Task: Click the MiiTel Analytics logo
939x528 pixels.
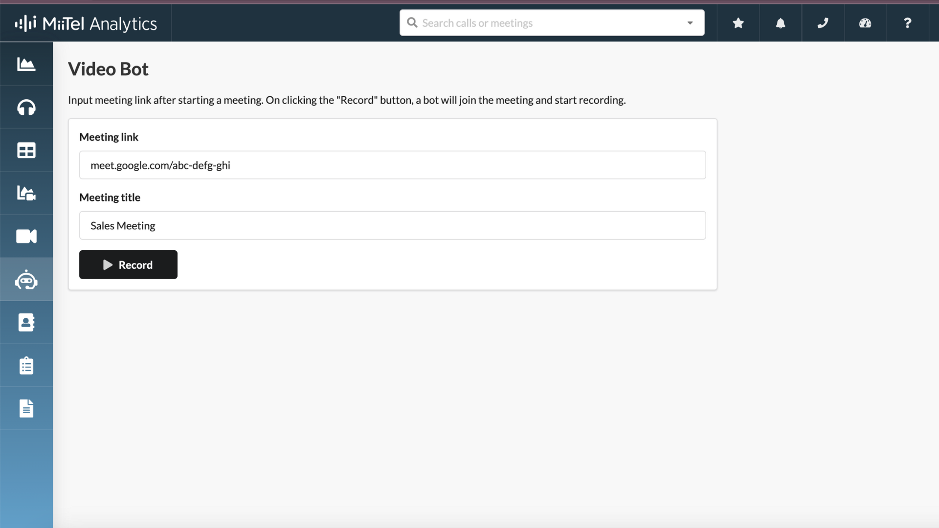Action: pyautogui.click(x=86, y=23)
